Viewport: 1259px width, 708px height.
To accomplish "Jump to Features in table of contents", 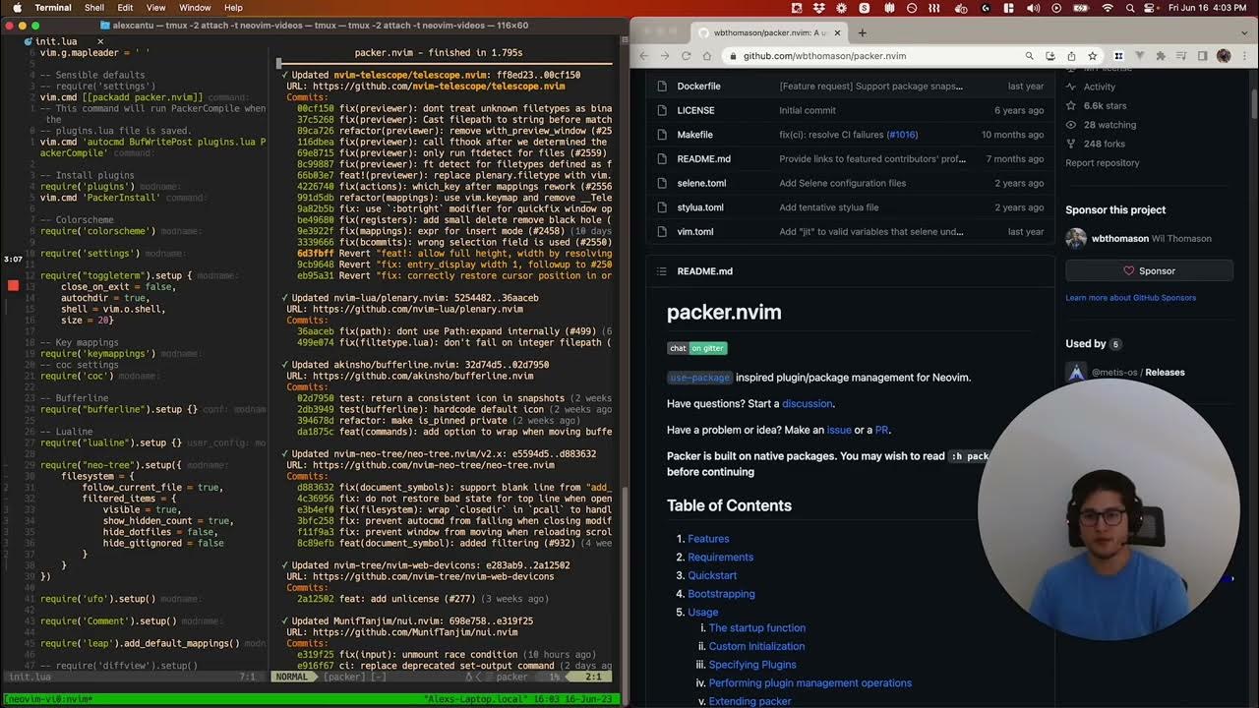I will (708, 539).
